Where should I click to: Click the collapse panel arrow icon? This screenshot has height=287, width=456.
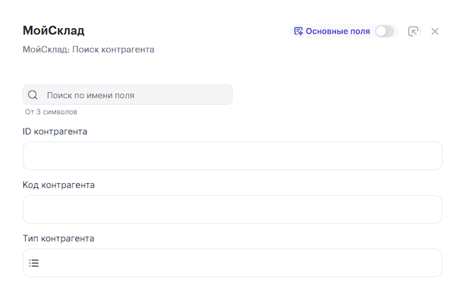tap(412, 31)
